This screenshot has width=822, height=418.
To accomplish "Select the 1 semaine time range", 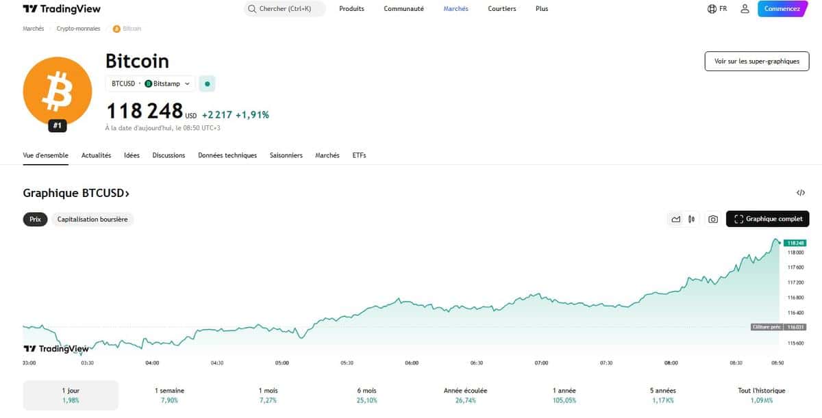I will pyautogui.click(x=169, y=395).
